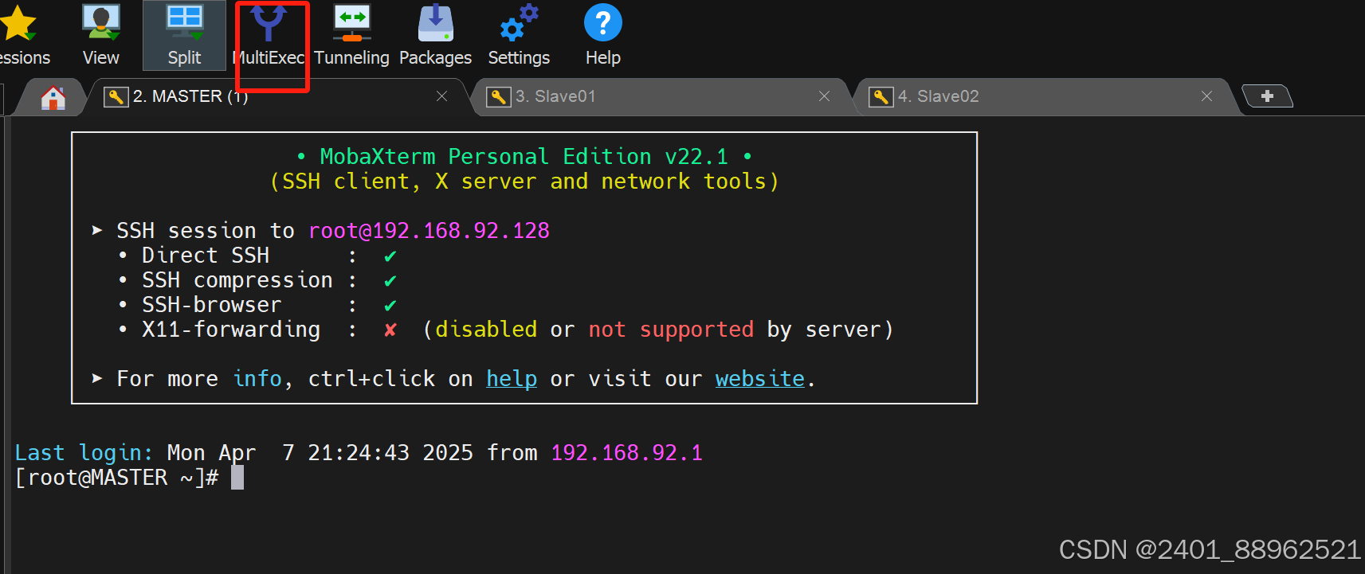Go to the Home tab
This screenshot has height=574, width=1365.
(53, 97)
